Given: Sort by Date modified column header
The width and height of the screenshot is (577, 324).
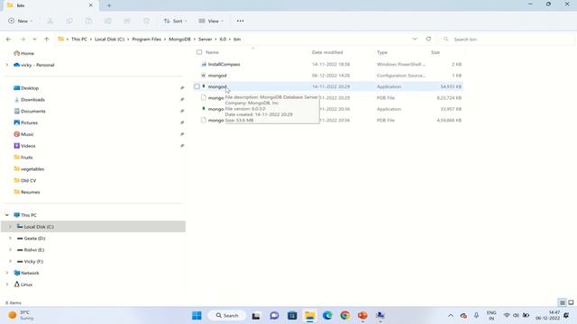Looking at the screenshot, I should coord(327,52).
